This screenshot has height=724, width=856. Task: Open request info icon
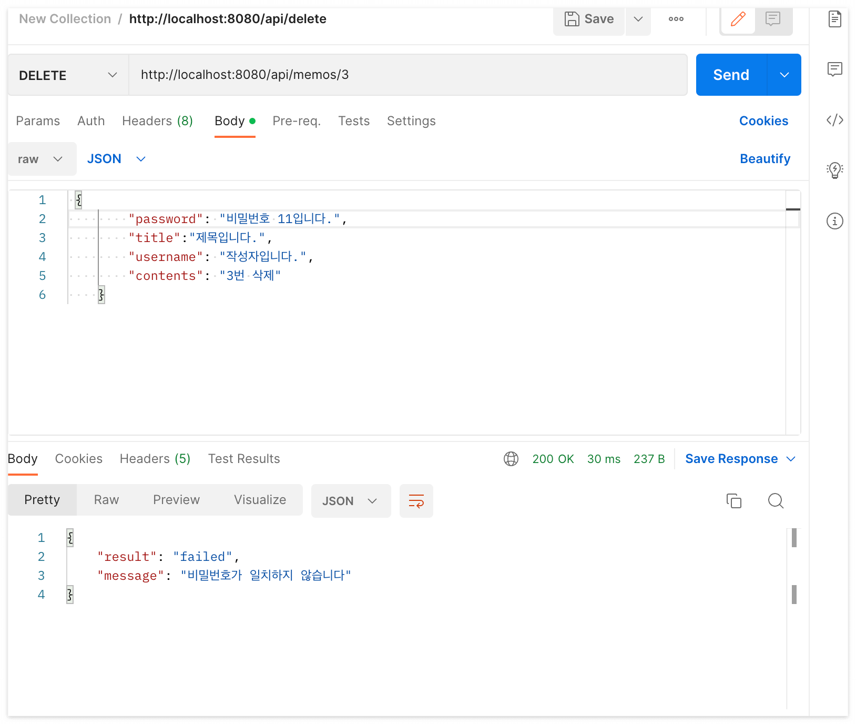834,221
